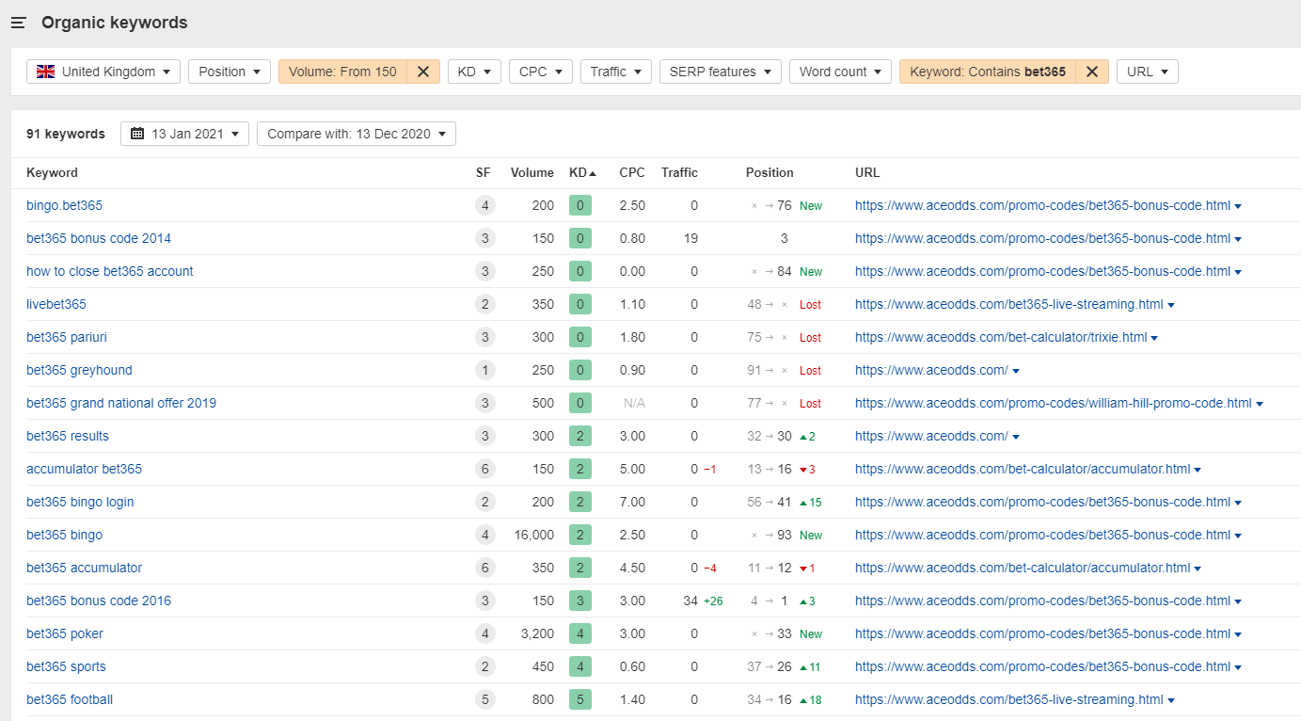Open the SERP features filter dropdown
Image resolution: width=1301 pixels, height=721 pixels.
pos(720,72)
